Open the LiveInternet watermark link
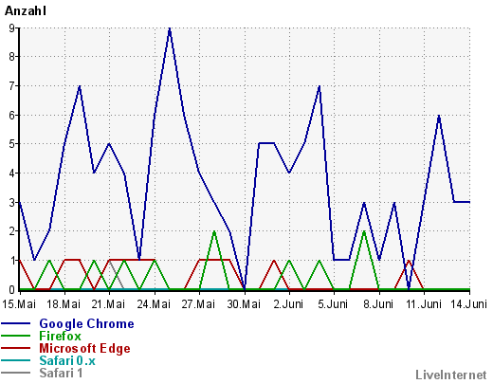Screen dimensions: 493x384 pos(451,375)
